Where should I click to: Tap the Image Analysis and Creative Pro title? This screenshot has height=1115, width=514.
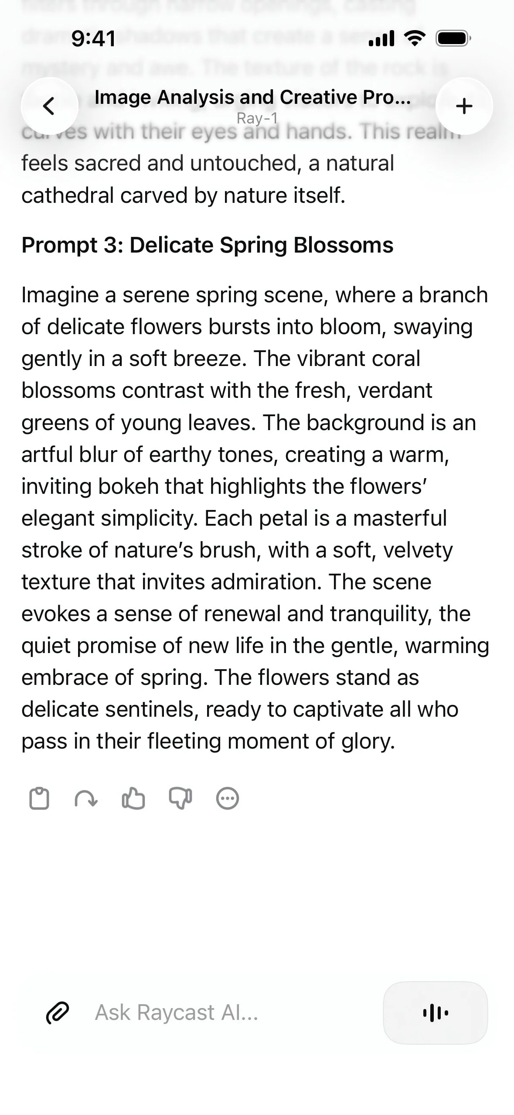point(252,97)
